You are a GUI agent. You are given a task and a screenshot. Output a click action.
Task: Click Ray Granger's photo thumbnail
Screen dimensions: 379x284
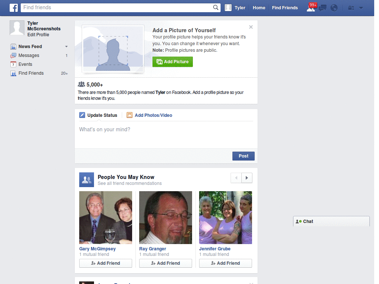pos(165,217)
